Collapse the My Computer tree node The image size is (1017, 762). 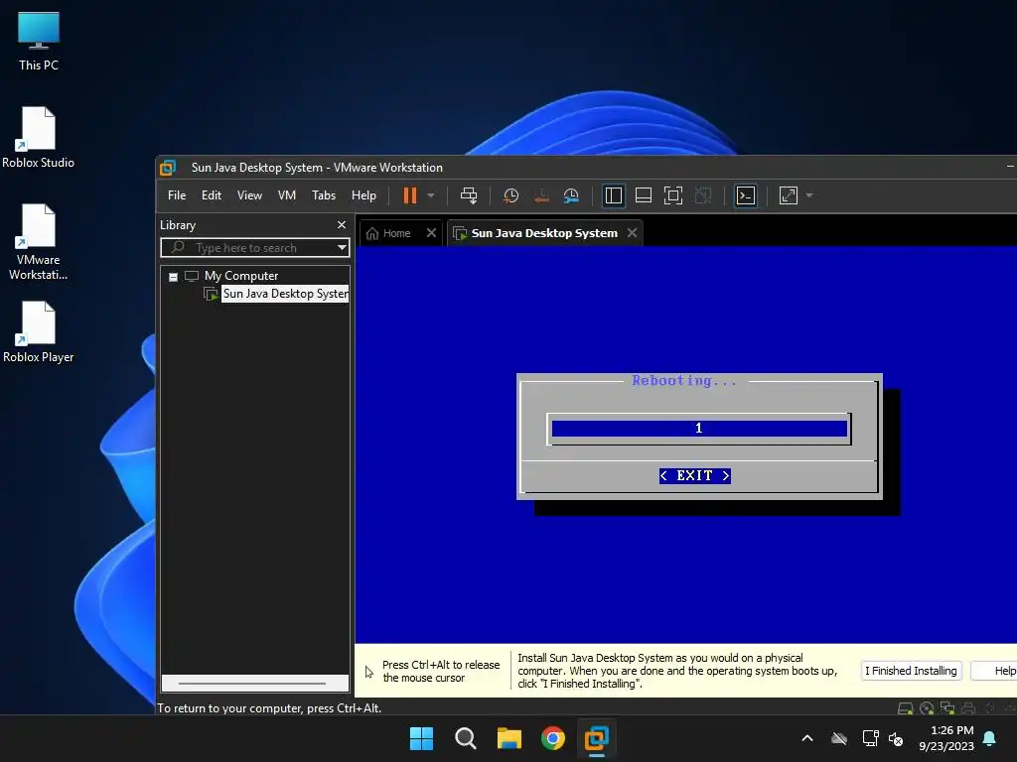coord(173,277)
